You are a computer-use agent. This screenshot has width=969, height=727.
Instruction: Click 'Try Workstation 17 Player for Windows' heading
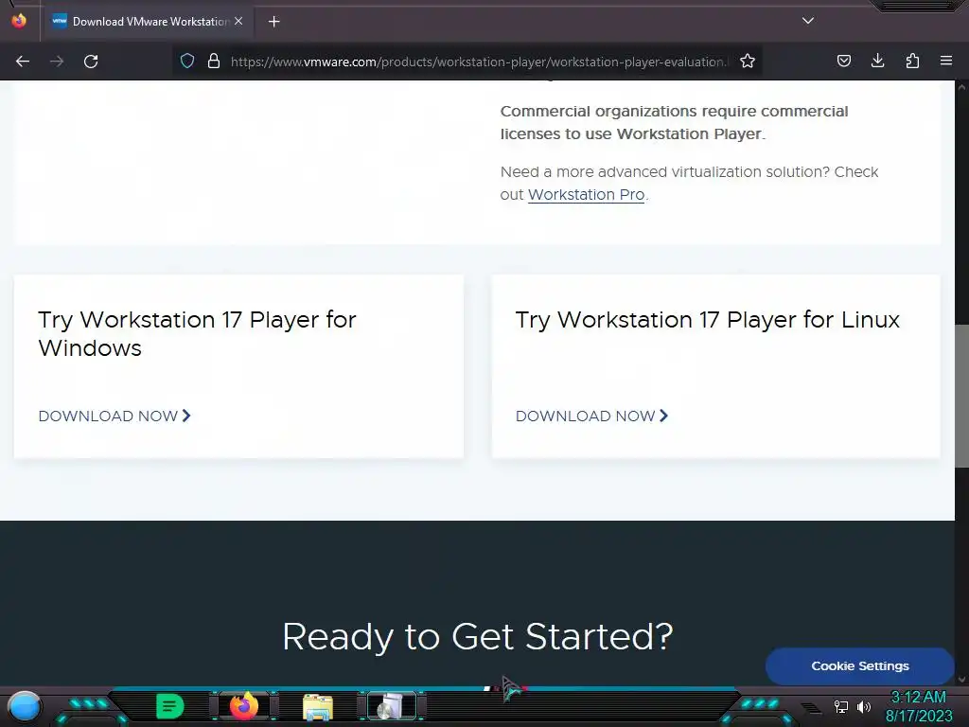click(x=197, y=334)
